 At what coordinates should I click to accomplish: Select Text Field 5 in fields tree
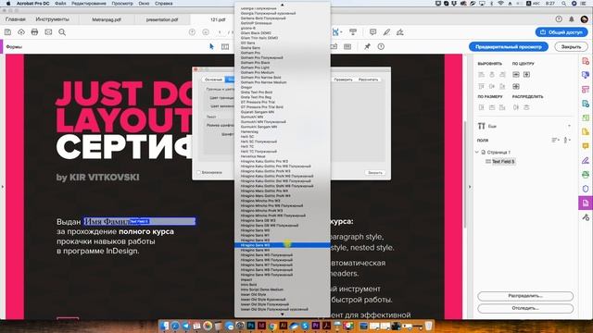pyautogui.click(x=503, y=162)
